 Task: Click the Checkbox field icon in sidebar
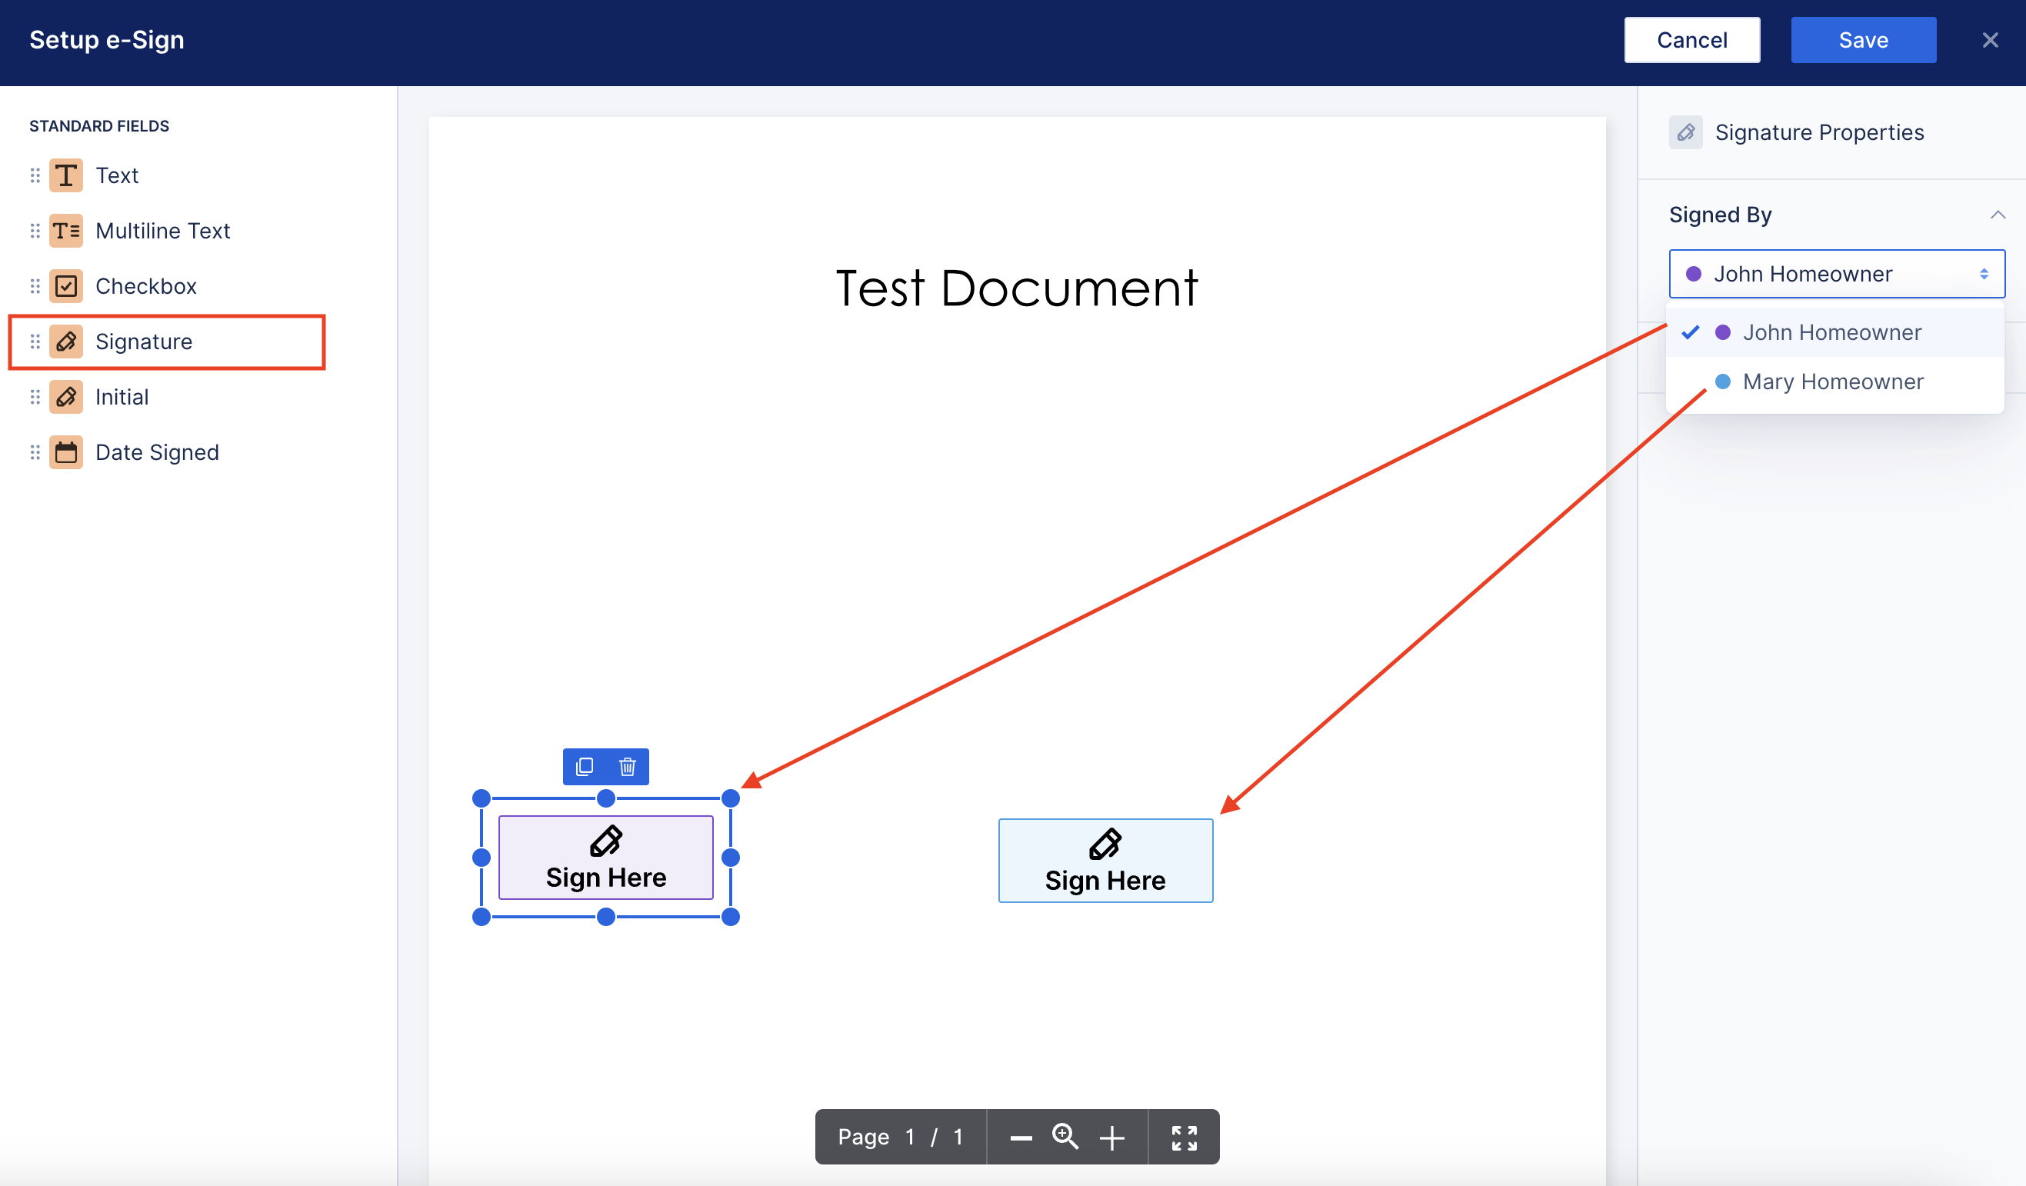tap(66, 286)
